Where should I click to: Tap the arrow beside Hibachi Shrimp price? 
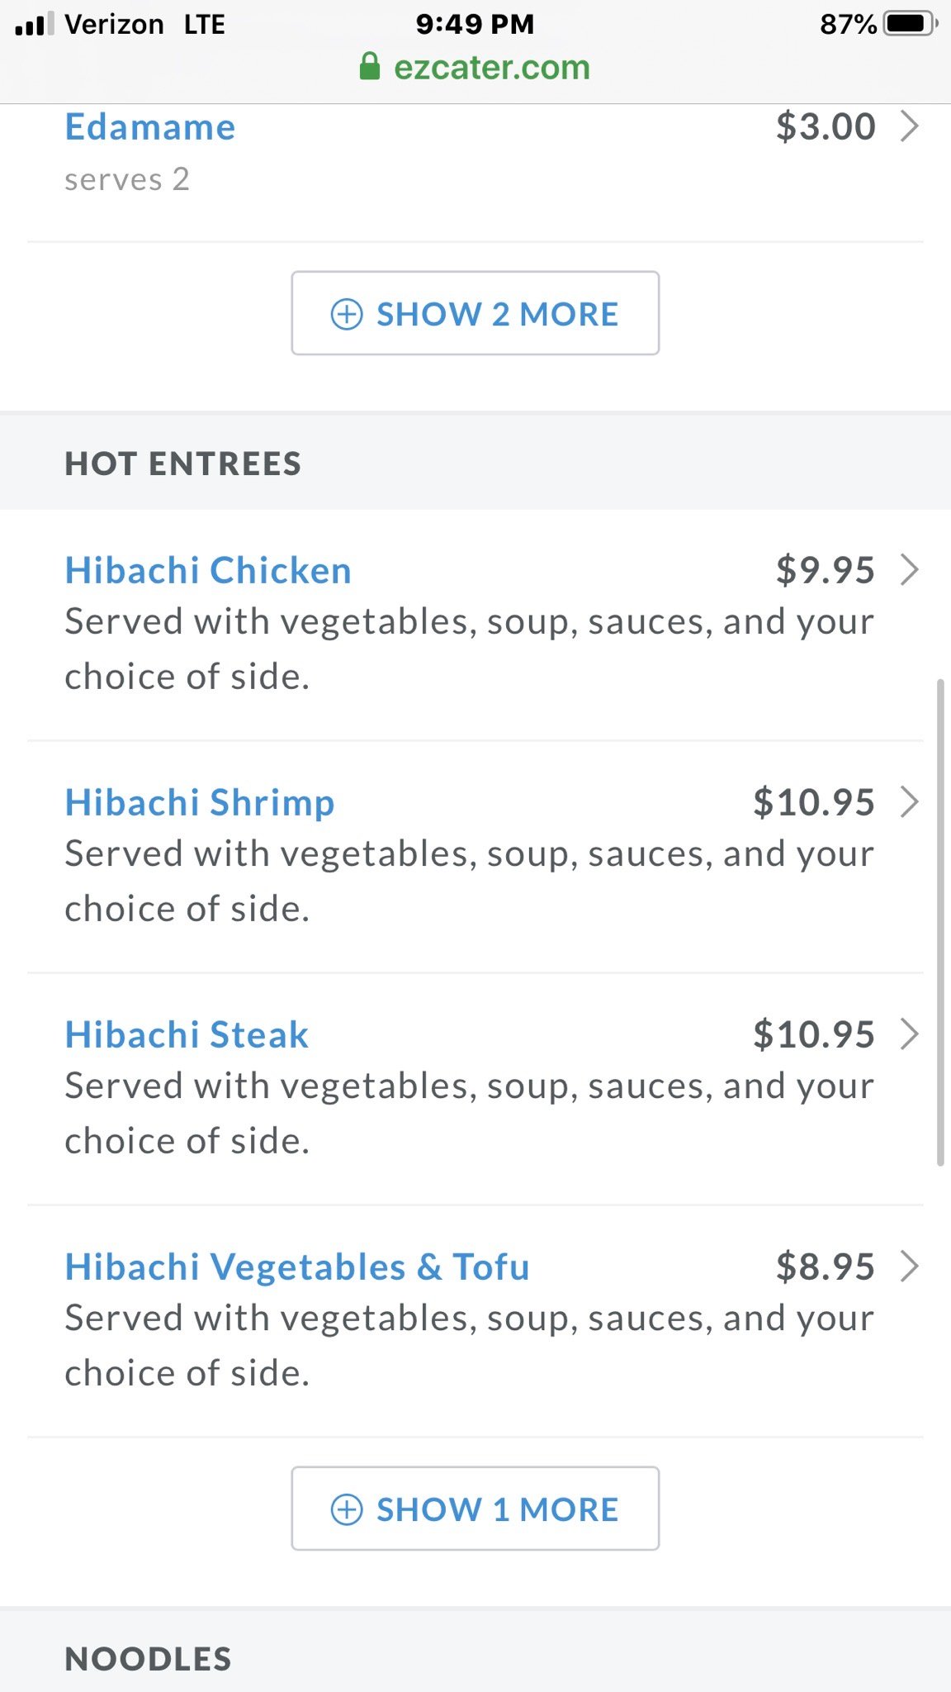[x=909, y=802]
